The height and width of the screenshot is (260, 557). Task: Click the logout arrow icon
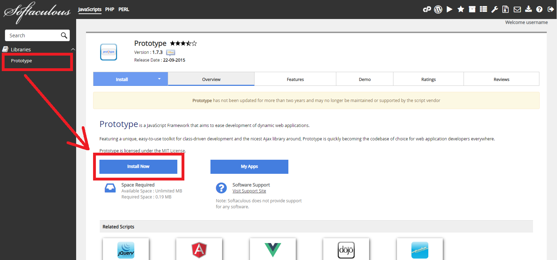pyautogui.click(x=551, y=9)
